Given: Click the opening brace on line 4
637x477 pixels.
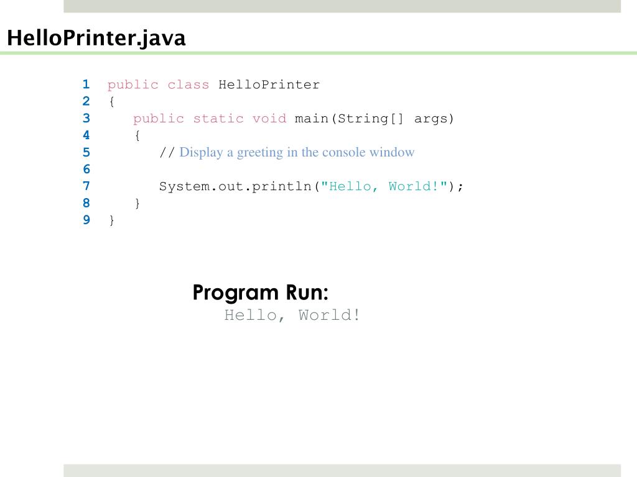Looking at the screenshot, I should (137, 135).
